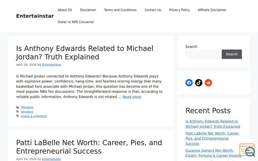Go to the Privacy Policy page

pos(179,10)
